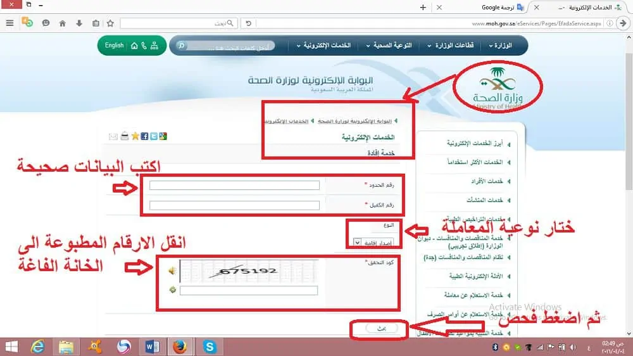Click the site home icon in green bar
Image resolution: width=633 pixels, height=356 pixels.
(x=134, y=46)
